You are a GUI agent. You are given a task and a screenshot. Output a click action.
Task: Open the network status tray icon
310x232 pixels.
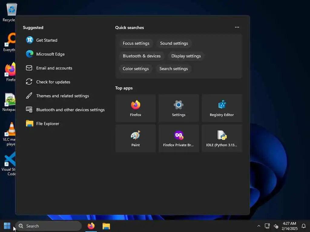[267, 226]
